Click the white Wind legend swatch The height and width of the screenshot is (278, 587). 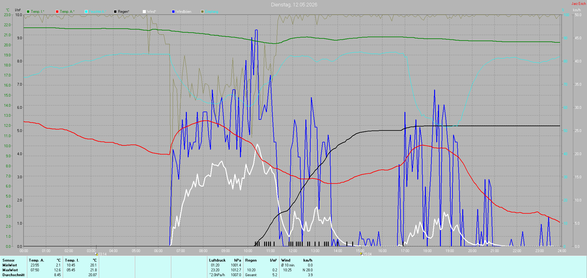[x=144, y=12]
